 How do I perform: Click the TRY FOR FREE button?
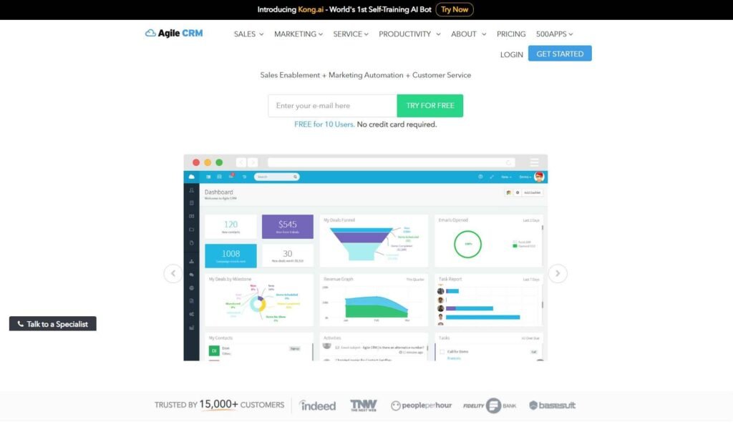[x=430, y=106]
